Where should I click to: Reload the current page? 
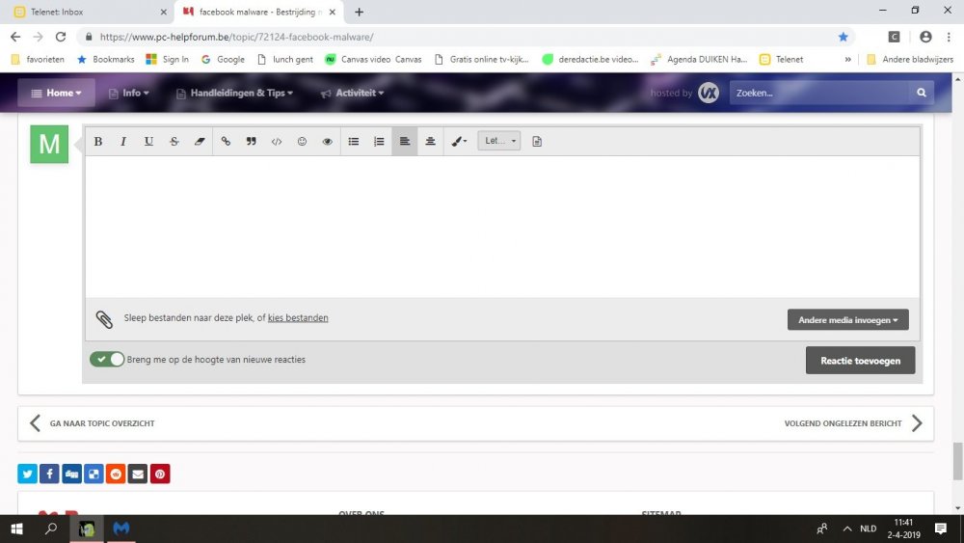click(60, 37)
